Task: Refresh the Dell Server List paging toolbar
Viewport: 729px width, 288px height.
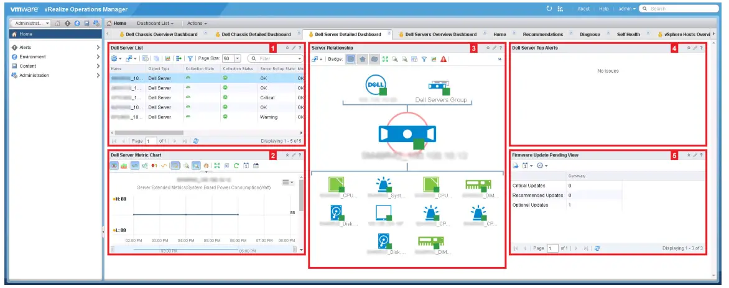Action: click(x=196, y=141)
